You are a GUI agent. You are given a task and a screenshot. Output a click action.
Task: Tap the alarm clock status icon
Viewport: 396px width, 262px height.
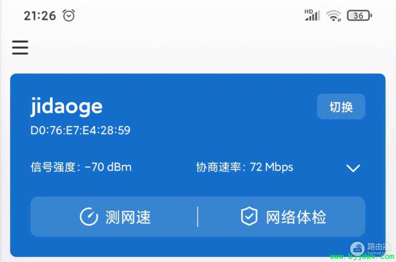69,15
